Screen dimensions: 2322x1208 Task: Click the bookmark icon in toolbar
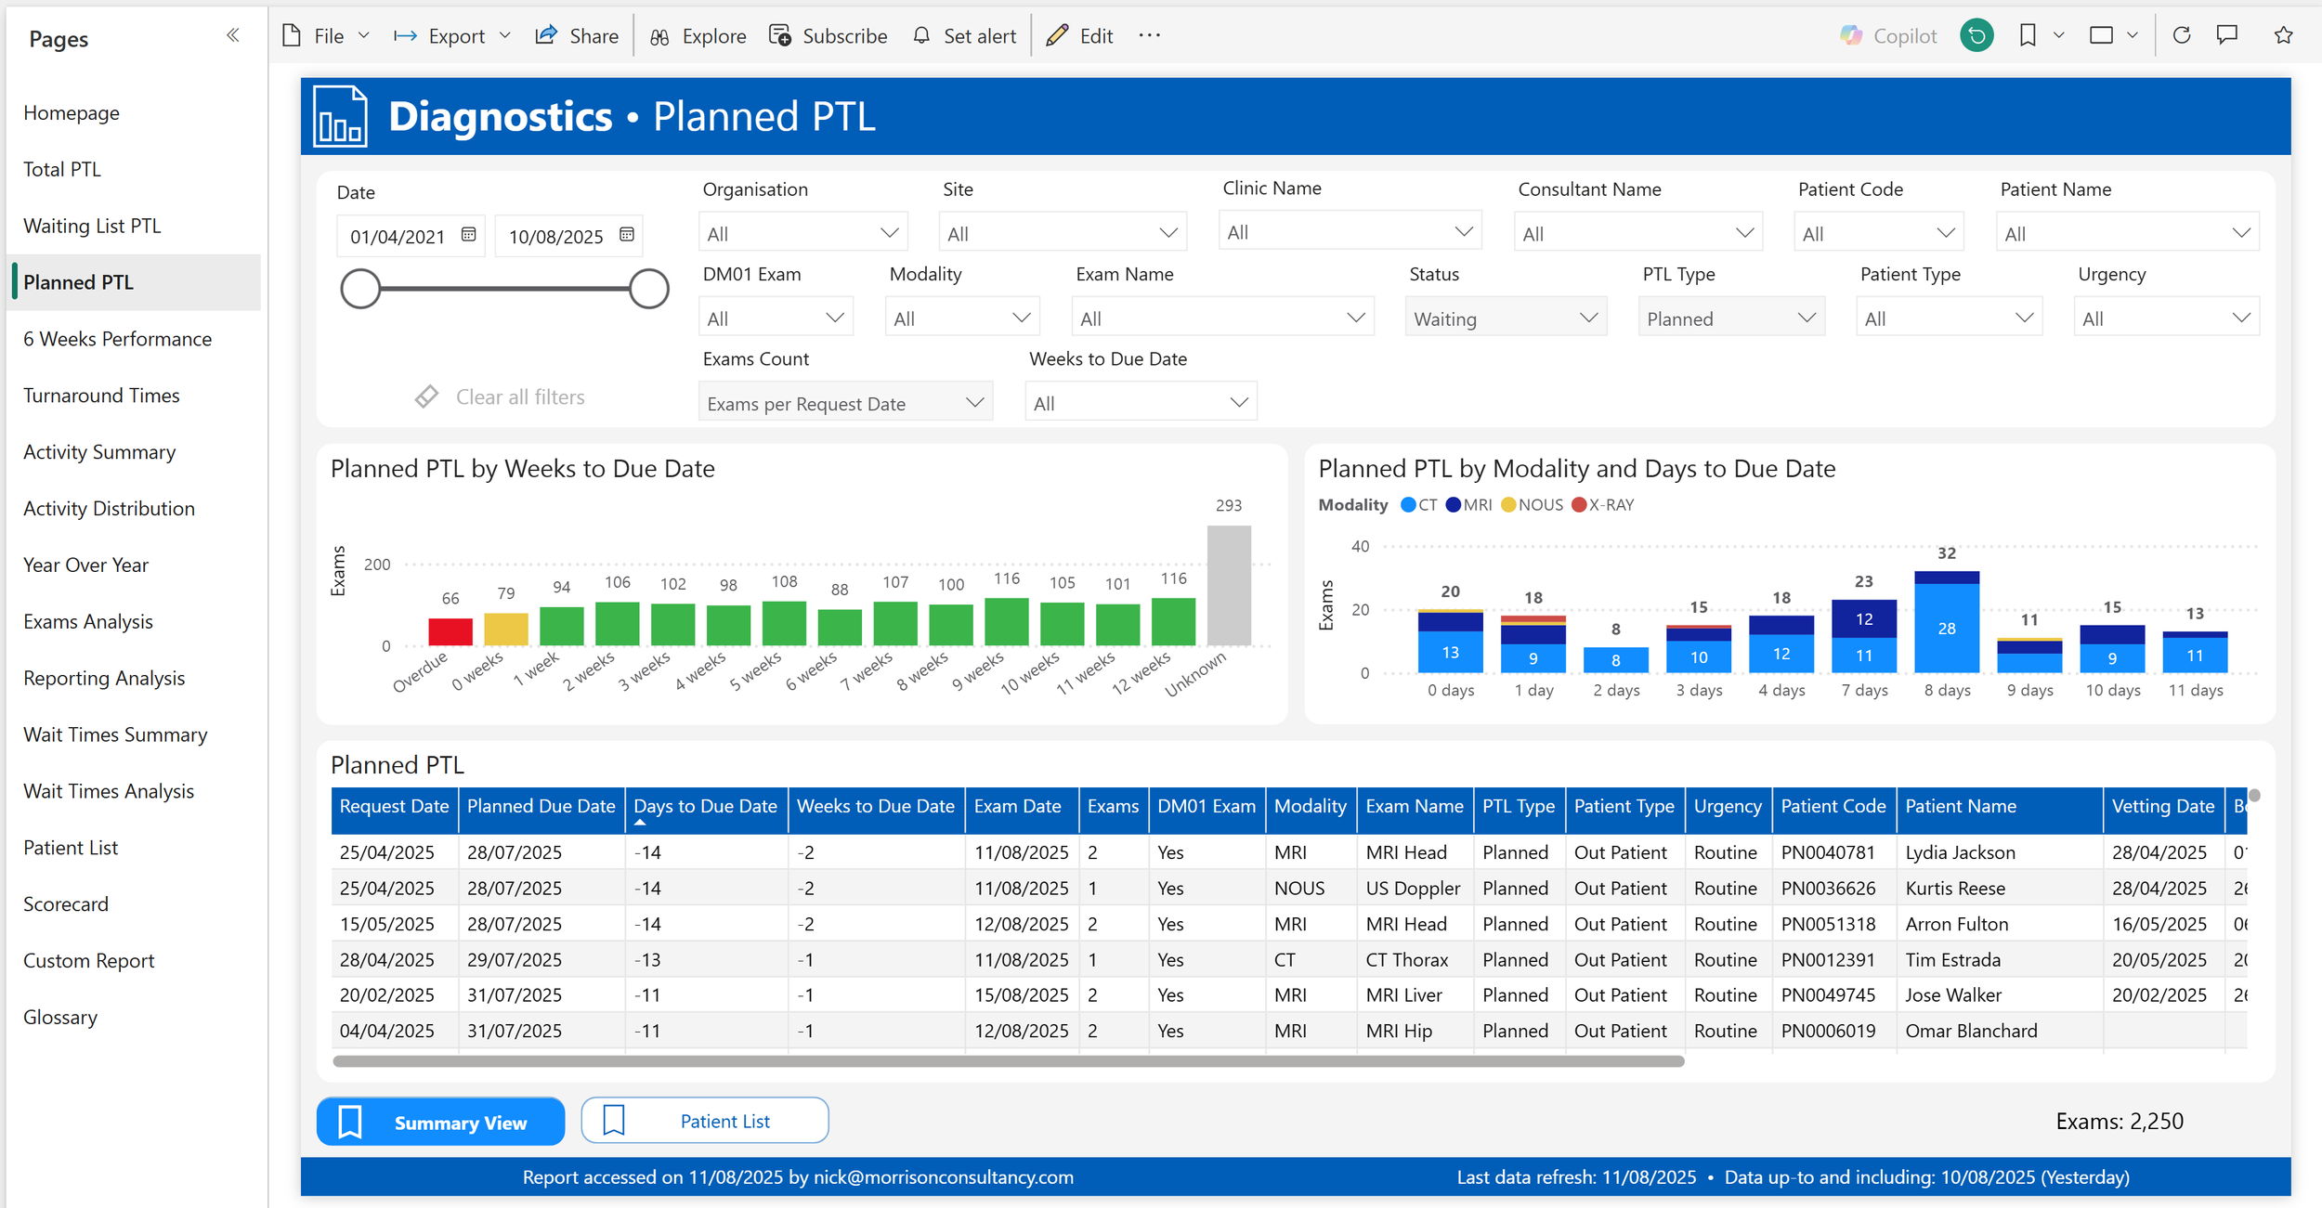[x=2028, y=35]
